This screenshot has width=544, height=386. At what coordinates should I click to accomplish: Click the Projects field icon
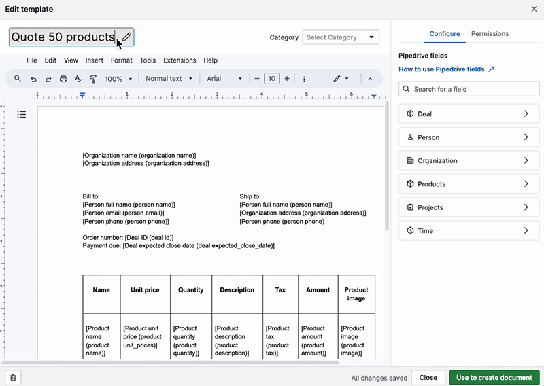[x=410, y=207]
